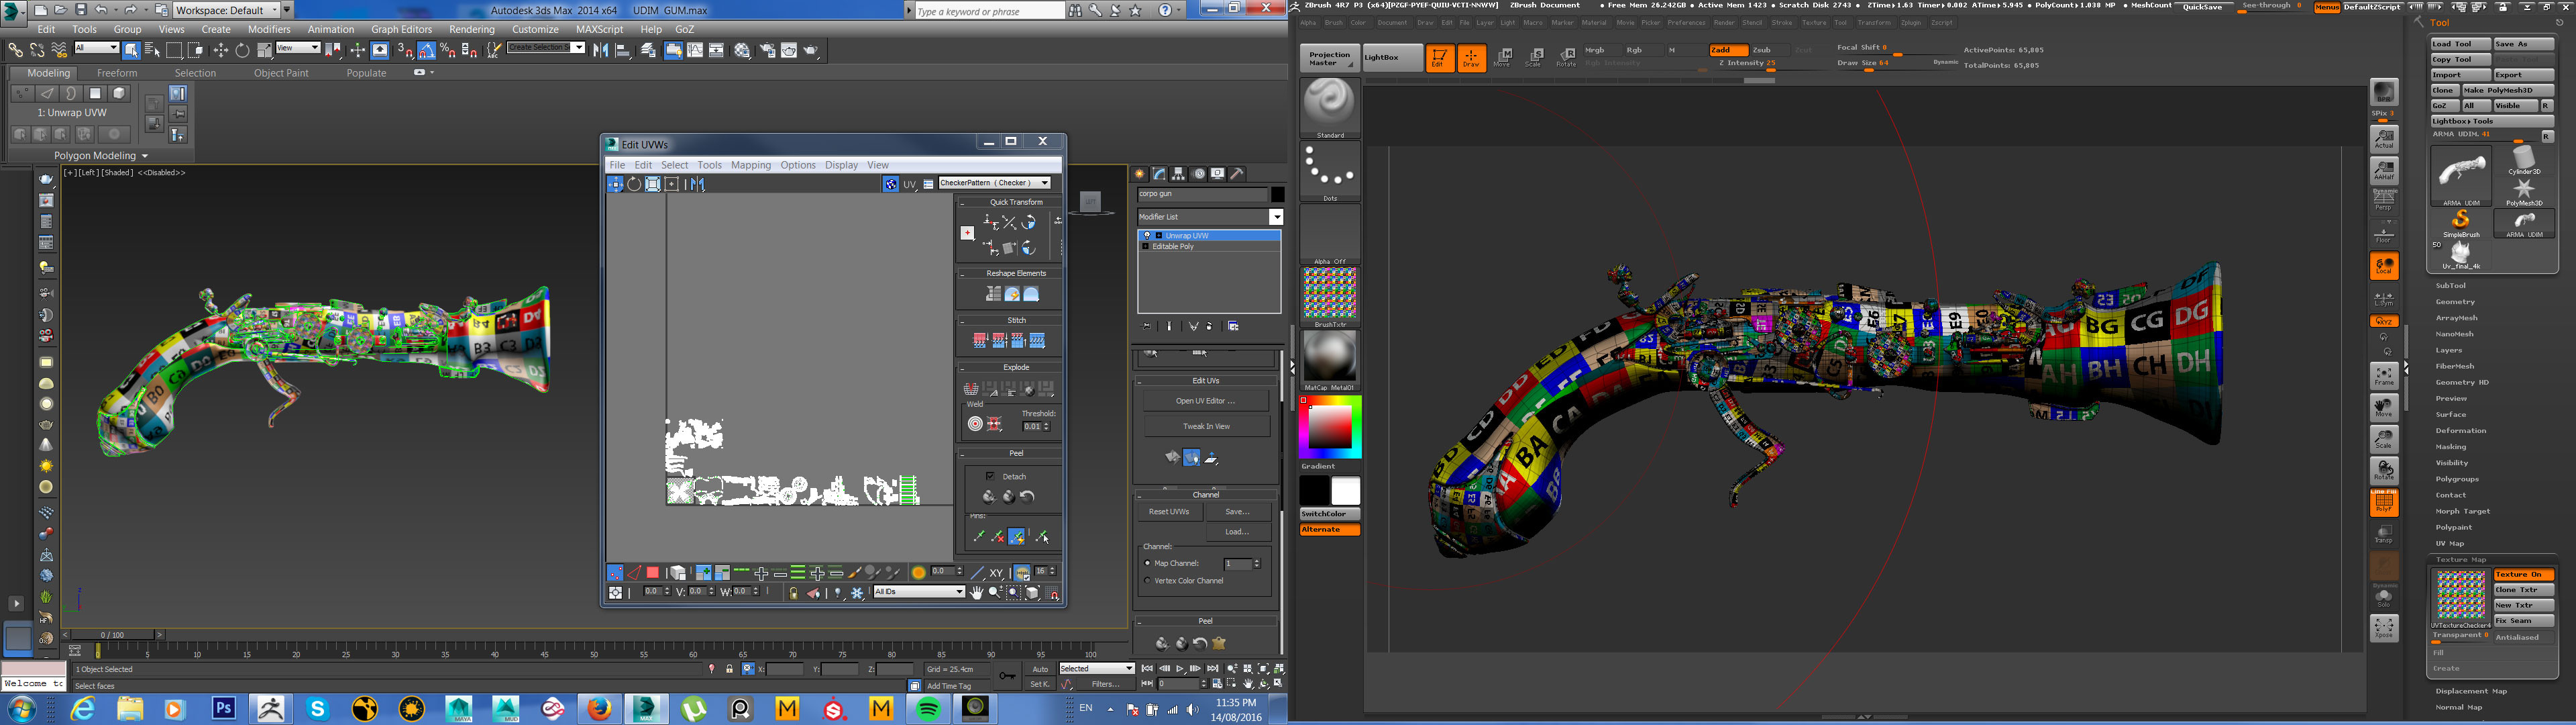2576x725 pixels.
Task: Open the Modifier List dropdown
Action: click(x=1210, y=217)
